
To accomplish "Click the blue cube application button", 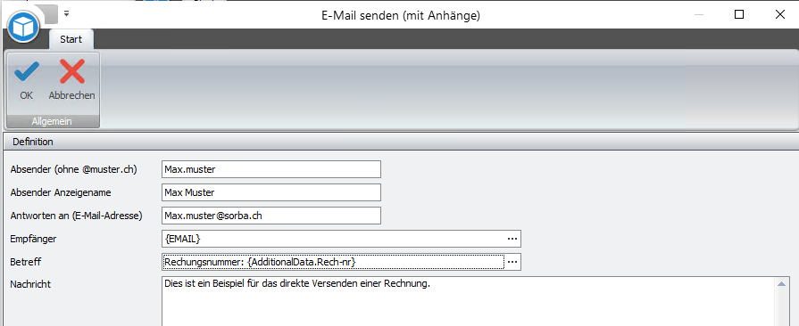I will (x=23, y=26).
